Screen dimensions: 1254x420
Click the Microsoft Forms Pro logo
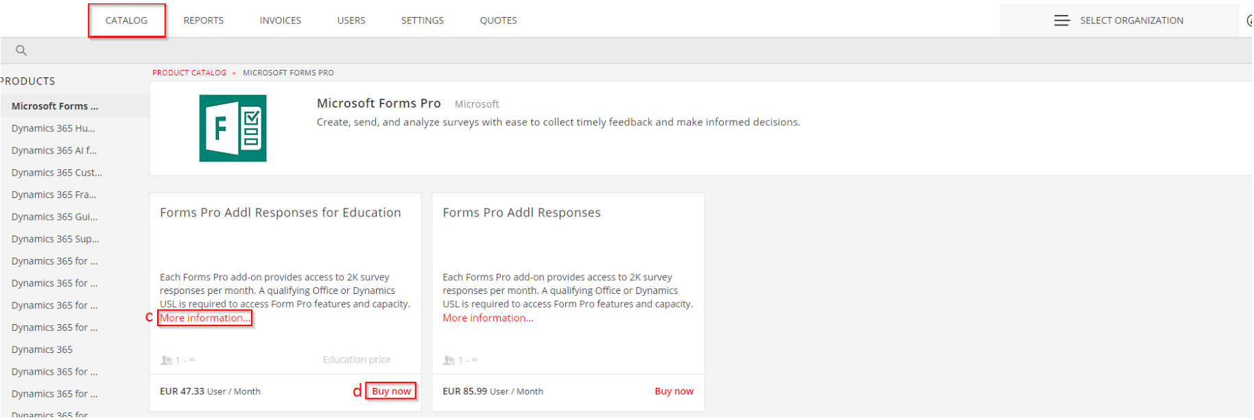pos(233,128)
